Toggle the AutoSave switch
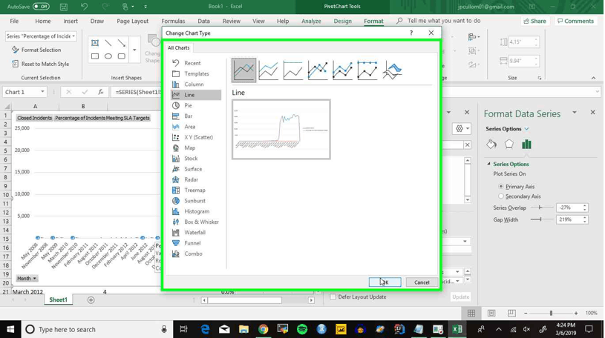 (41, 7)
